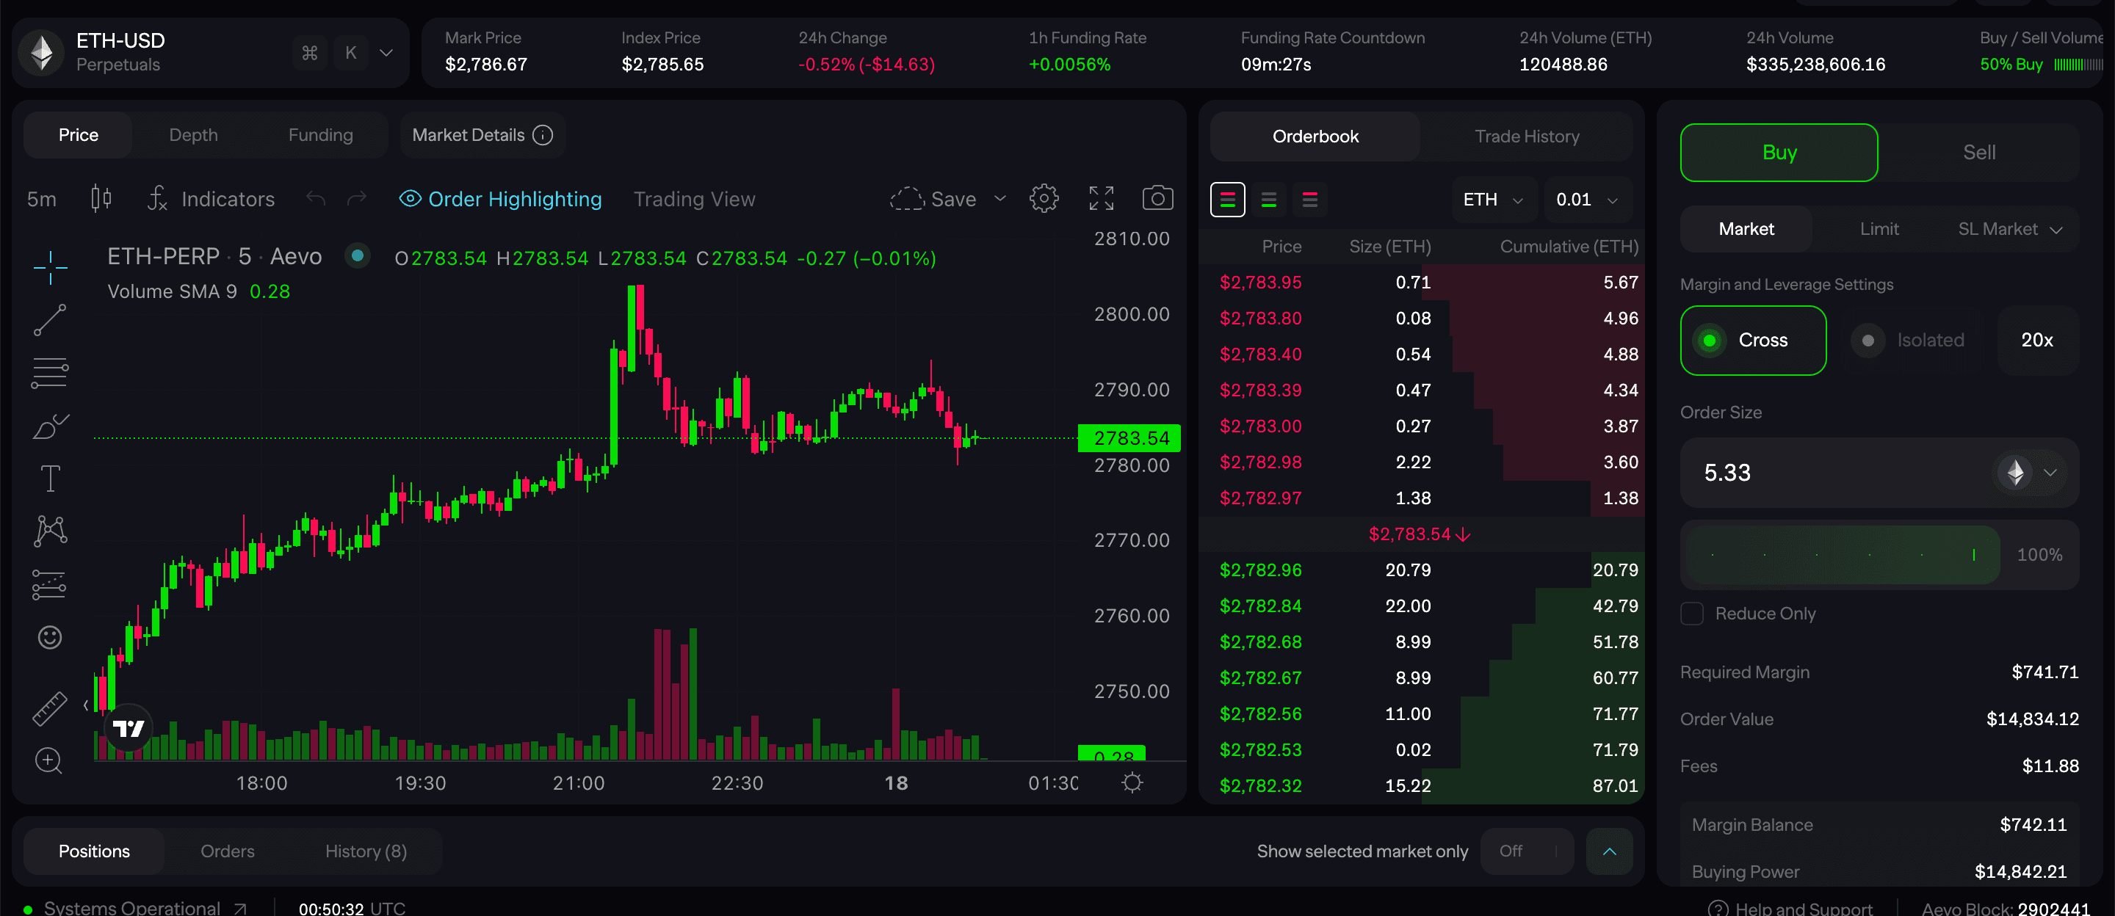
Task: Select the crosshair cursor tool
Action: (50, 268)
